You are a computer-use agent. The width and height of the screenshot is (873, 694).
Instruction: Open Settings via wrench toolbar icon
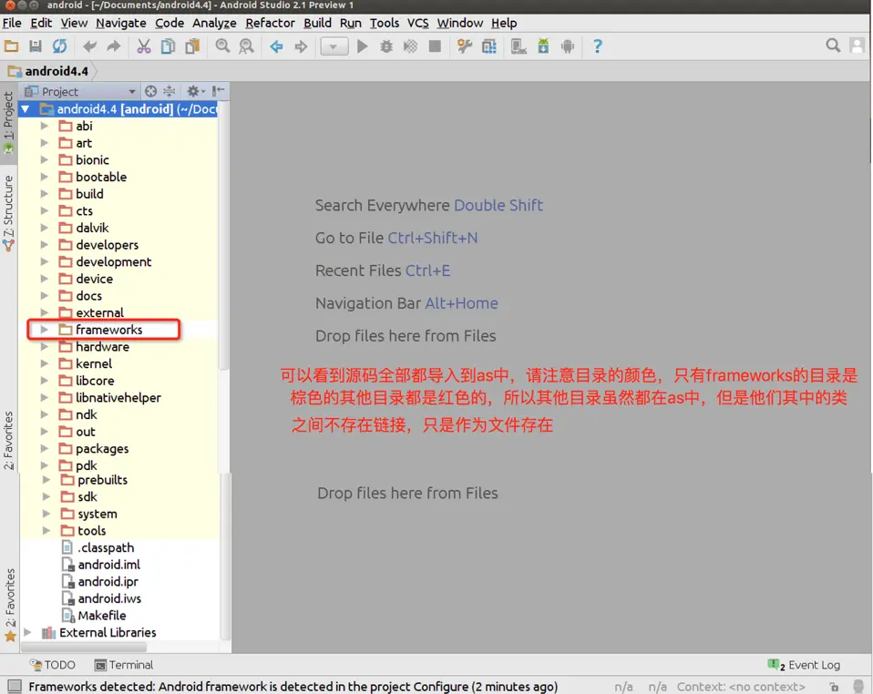click(465, 46)
